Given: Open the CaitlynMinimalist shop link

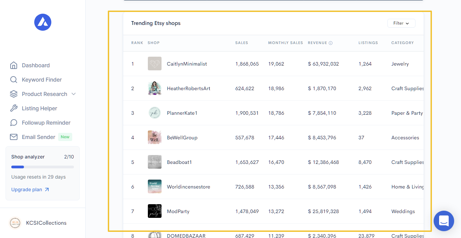Looking at the screenshot, I should (187, 64).
